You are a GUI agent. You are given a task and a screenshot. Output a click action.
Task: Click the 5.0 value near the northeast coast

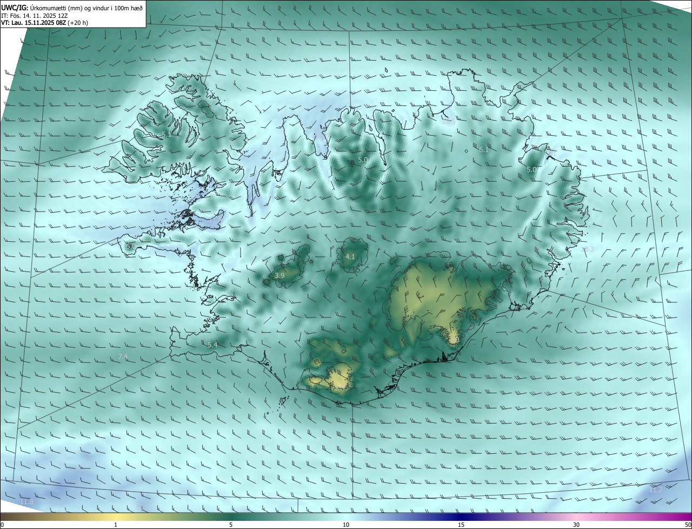tap(531, 170)
